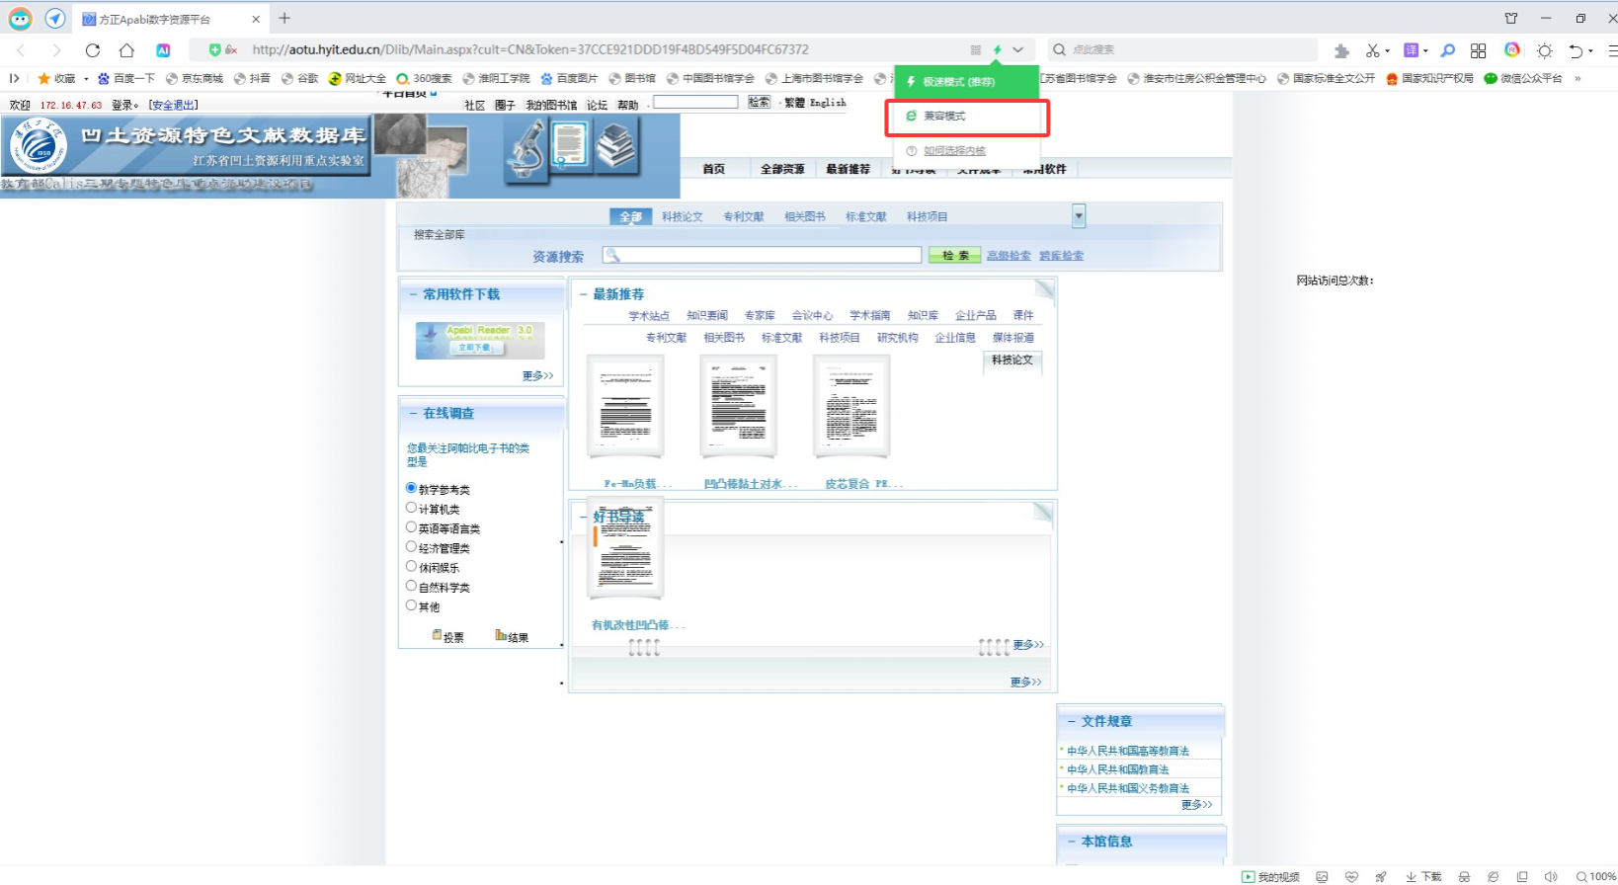
Task: Go to the browser home page icon
Action: pyautogui.click(x=126, y=50)
